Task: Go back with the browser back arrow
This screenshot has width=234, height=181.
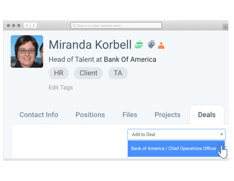Action: (x=27, y=25)
